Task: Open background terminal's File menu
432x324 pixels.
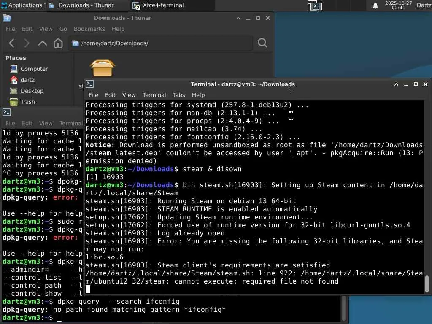Action: pos(11,124)
